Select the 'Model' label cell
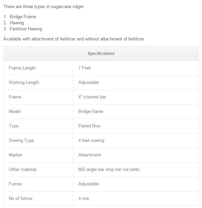The height and width of the screenshot is (208, 202). 15,111
